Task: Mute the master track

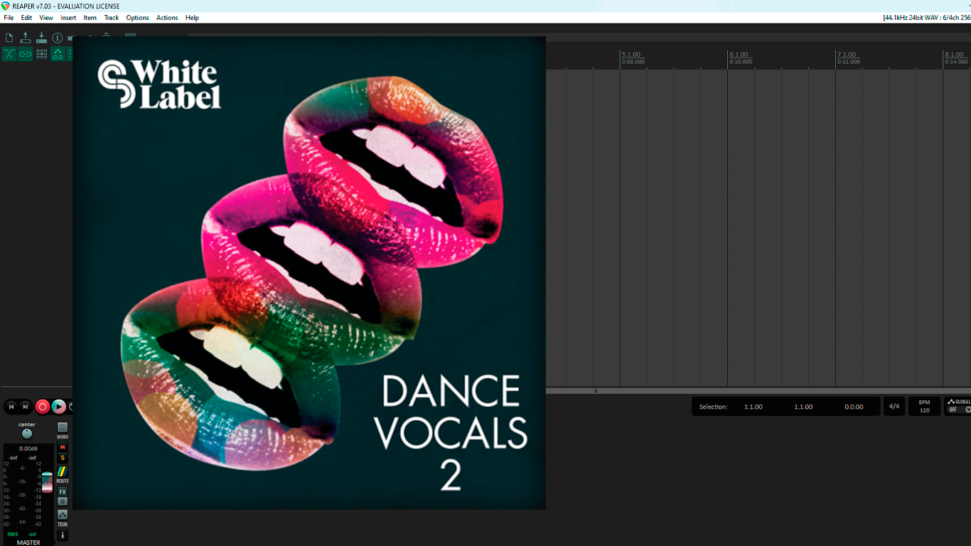Action: click(63, 447)
